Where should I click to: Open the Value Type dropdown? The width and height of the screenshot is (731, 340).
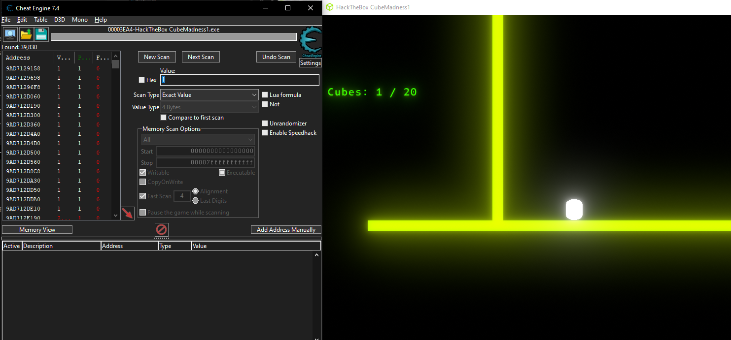click(x=209, y=107)
